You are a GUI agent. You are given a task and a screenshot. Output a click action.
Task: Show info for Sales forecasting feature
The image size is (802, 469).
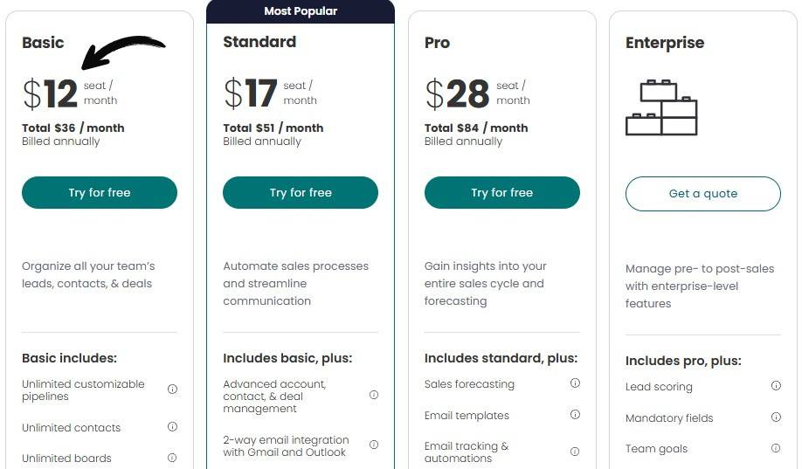(575, 383)
